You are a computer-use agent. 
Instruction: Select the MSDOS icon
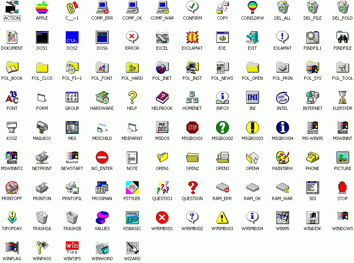tap(162, 127)
